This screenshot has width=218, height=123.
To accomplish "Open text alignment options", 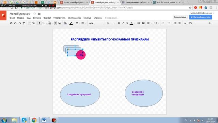I will point(149,23).
